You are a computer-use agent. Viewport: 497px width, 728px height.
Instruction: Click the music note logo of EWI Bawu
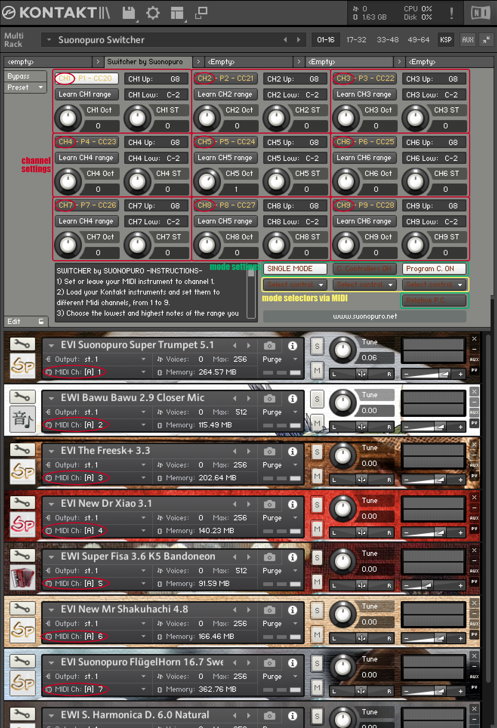point(23,419)
